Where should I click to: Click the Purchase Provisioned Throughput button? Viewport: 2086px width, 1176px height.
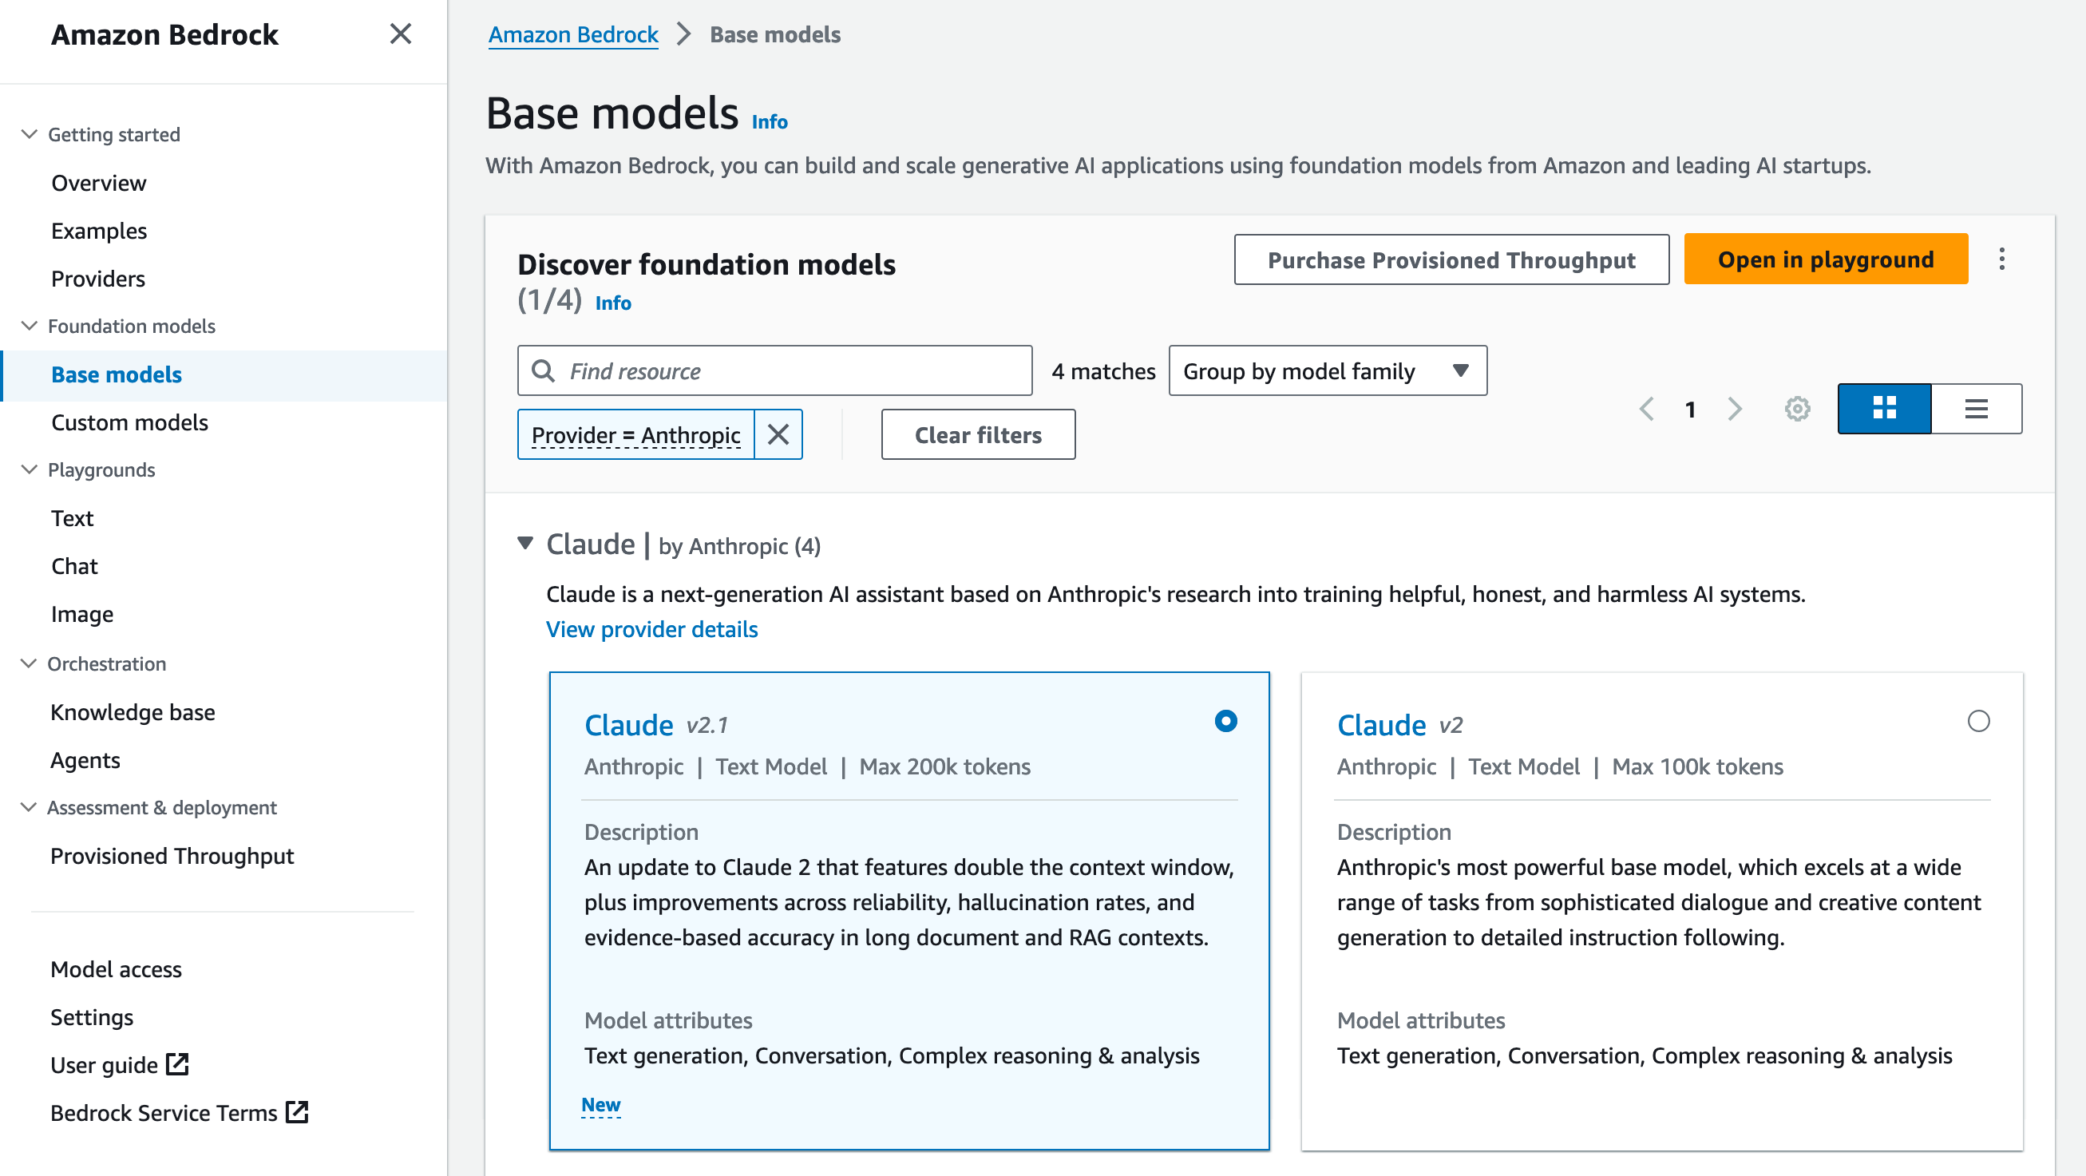(x=1451, y=259)
